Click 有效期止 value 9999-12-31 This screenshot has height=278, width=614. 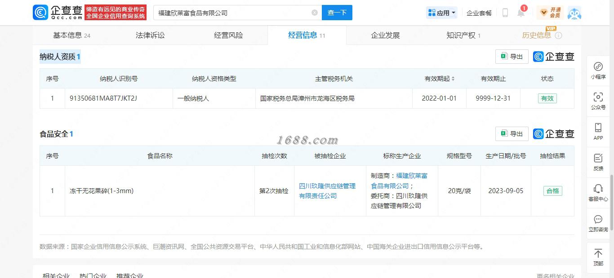pyautogui.click(x=493, y=98)
